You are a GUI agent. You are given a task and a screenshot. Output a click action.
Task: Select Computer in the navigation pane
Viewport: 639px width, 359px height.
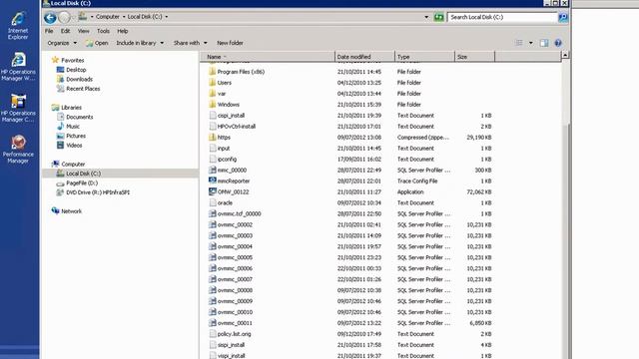tap(73, 164)
